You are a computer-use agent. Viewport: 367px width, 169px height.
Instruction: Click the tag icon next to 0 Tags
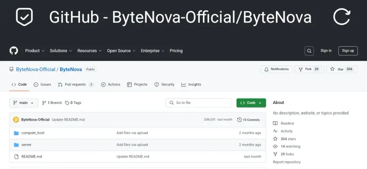pos(67,103)
